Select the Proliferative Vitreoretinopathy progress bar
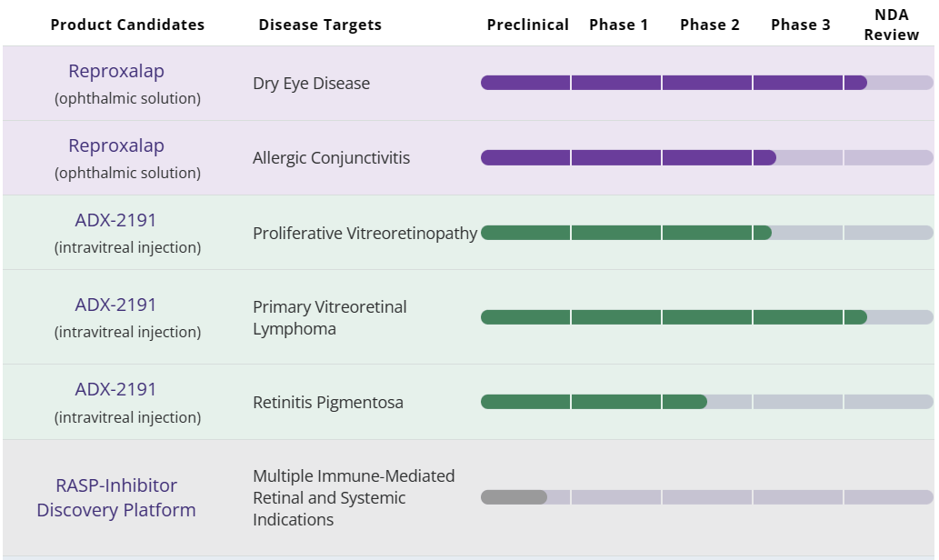This screenshot has width=939, height=560. click(626, 233)
